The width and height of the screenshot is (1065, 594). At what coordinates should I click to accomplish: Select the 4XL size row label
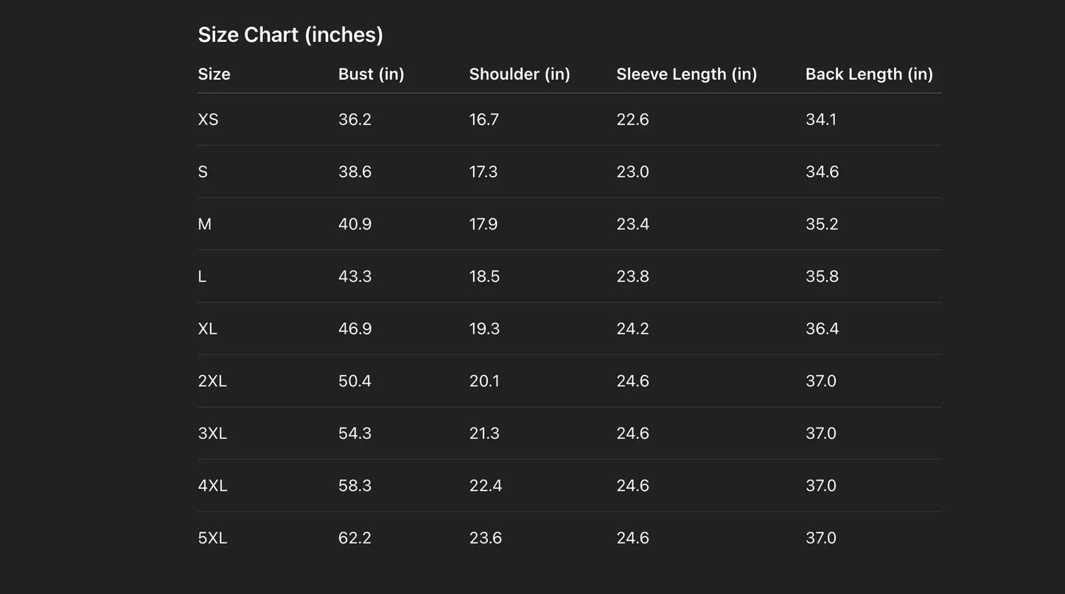tap(212, 486)
